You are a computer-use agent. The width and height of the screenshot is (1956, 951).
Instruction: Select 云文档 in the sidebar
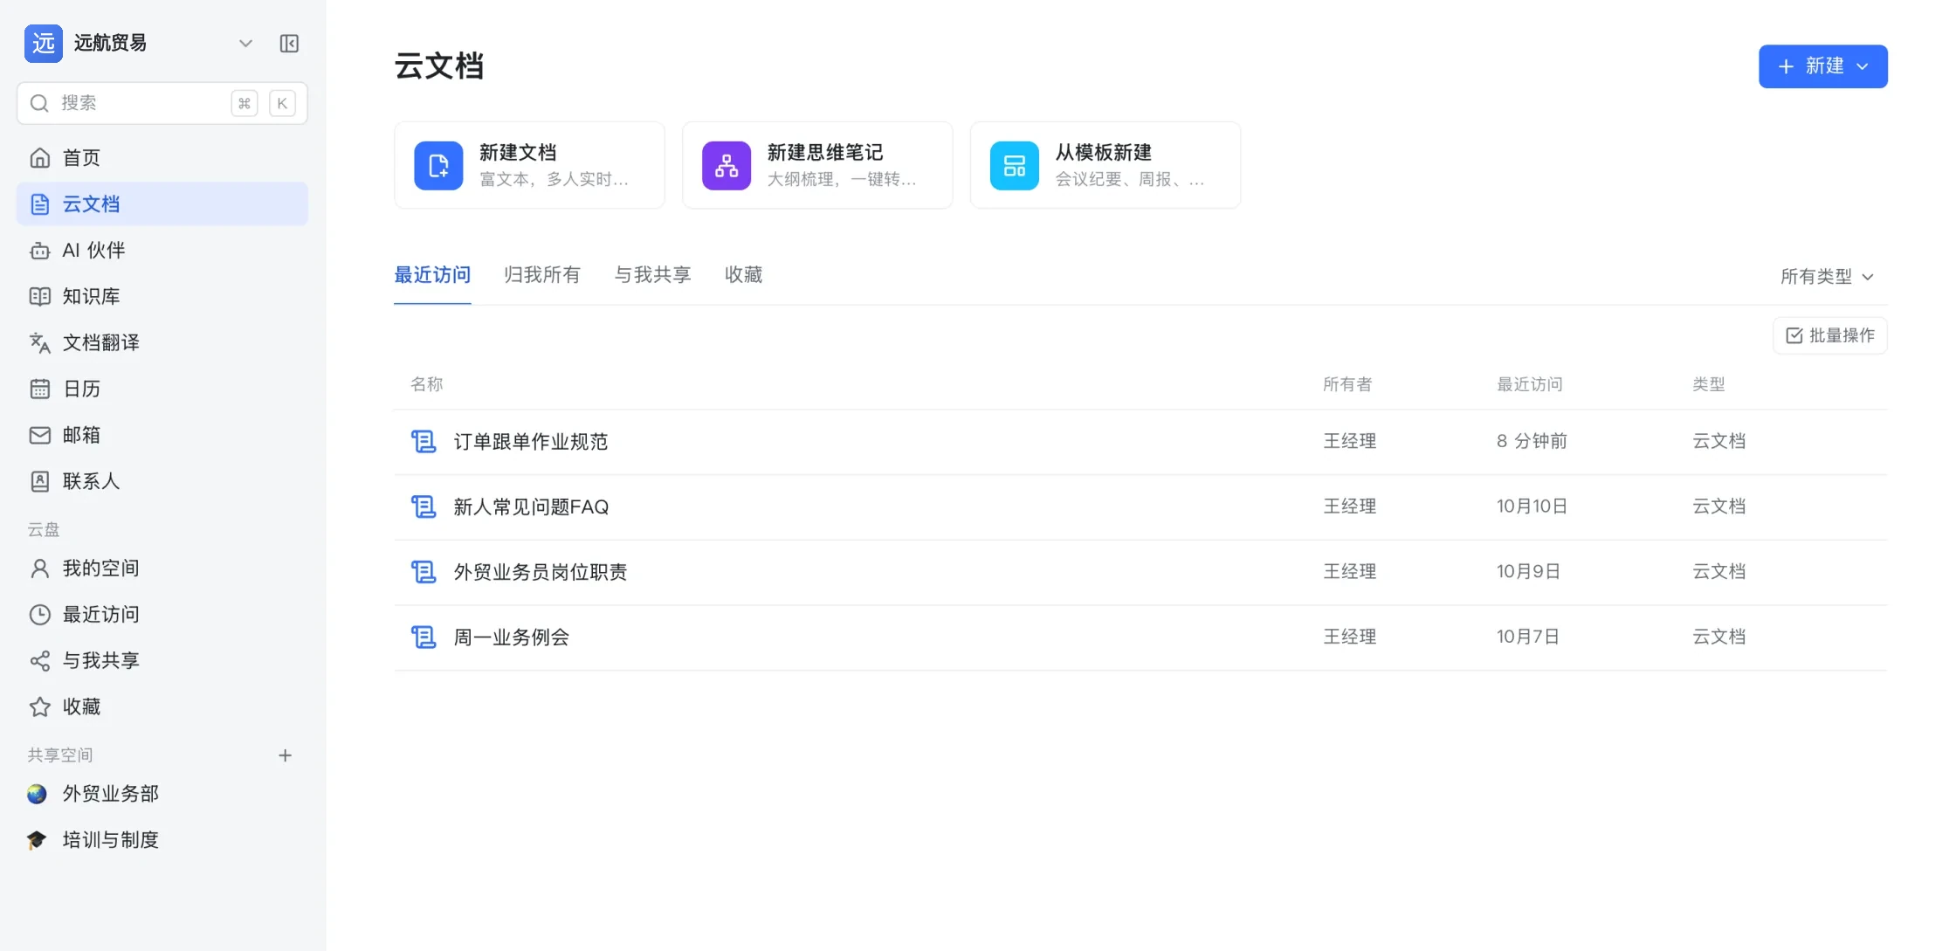(x=162, y=204)
